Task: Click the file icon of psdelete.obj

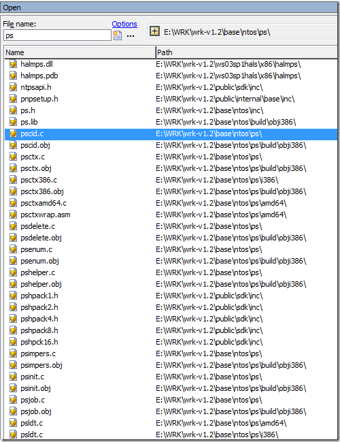Action: coord(13,238)
